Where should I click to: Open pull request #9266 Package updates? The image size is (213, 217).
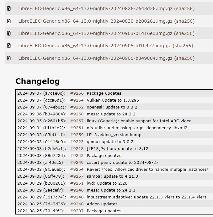tap(77, 93)
